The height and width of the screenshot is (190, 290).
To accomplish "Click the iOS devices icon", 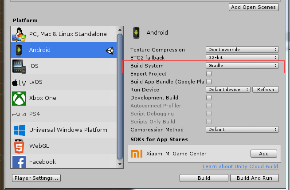I will tap(19, 66).
